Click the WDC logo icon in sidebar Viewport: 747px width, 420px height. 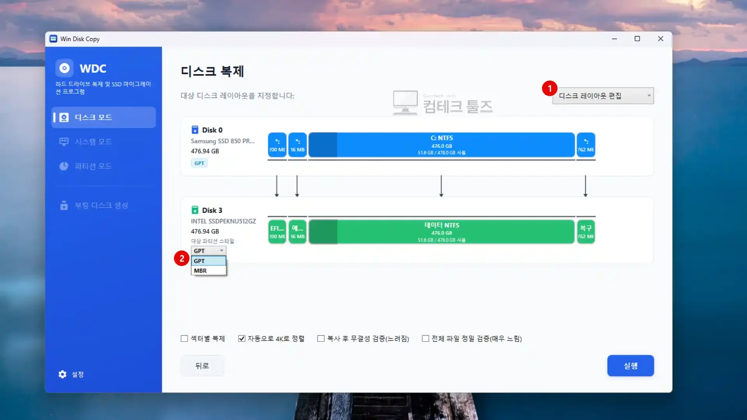[x=64, y=68]
